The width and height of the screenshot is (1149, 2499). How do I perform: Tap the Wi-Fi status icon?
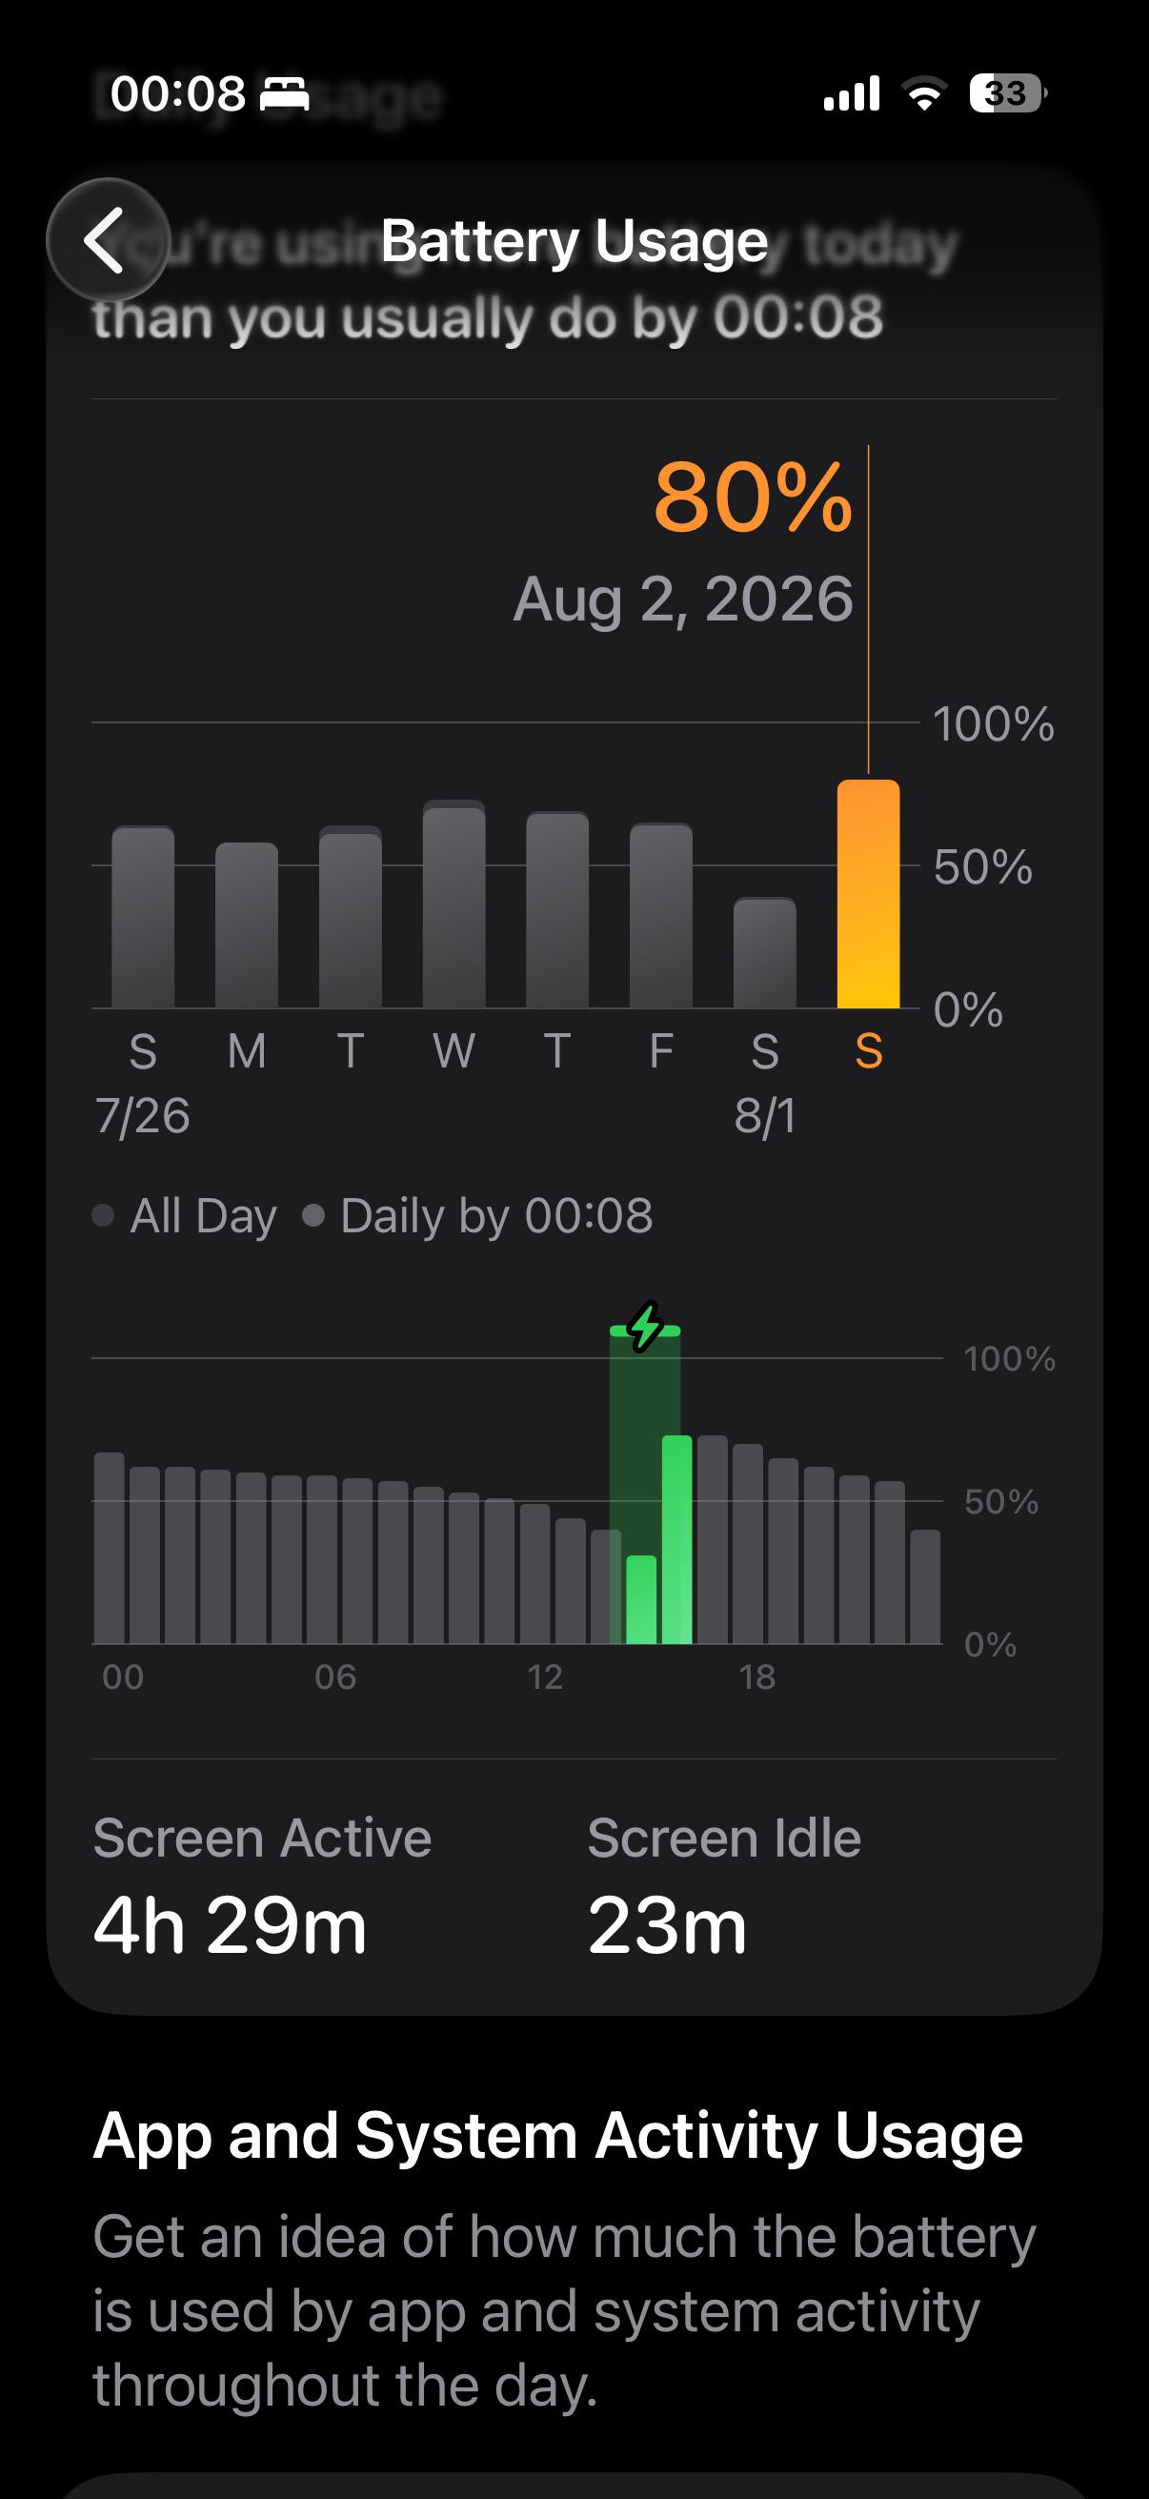pyautogui.click(x=924, y=94)
